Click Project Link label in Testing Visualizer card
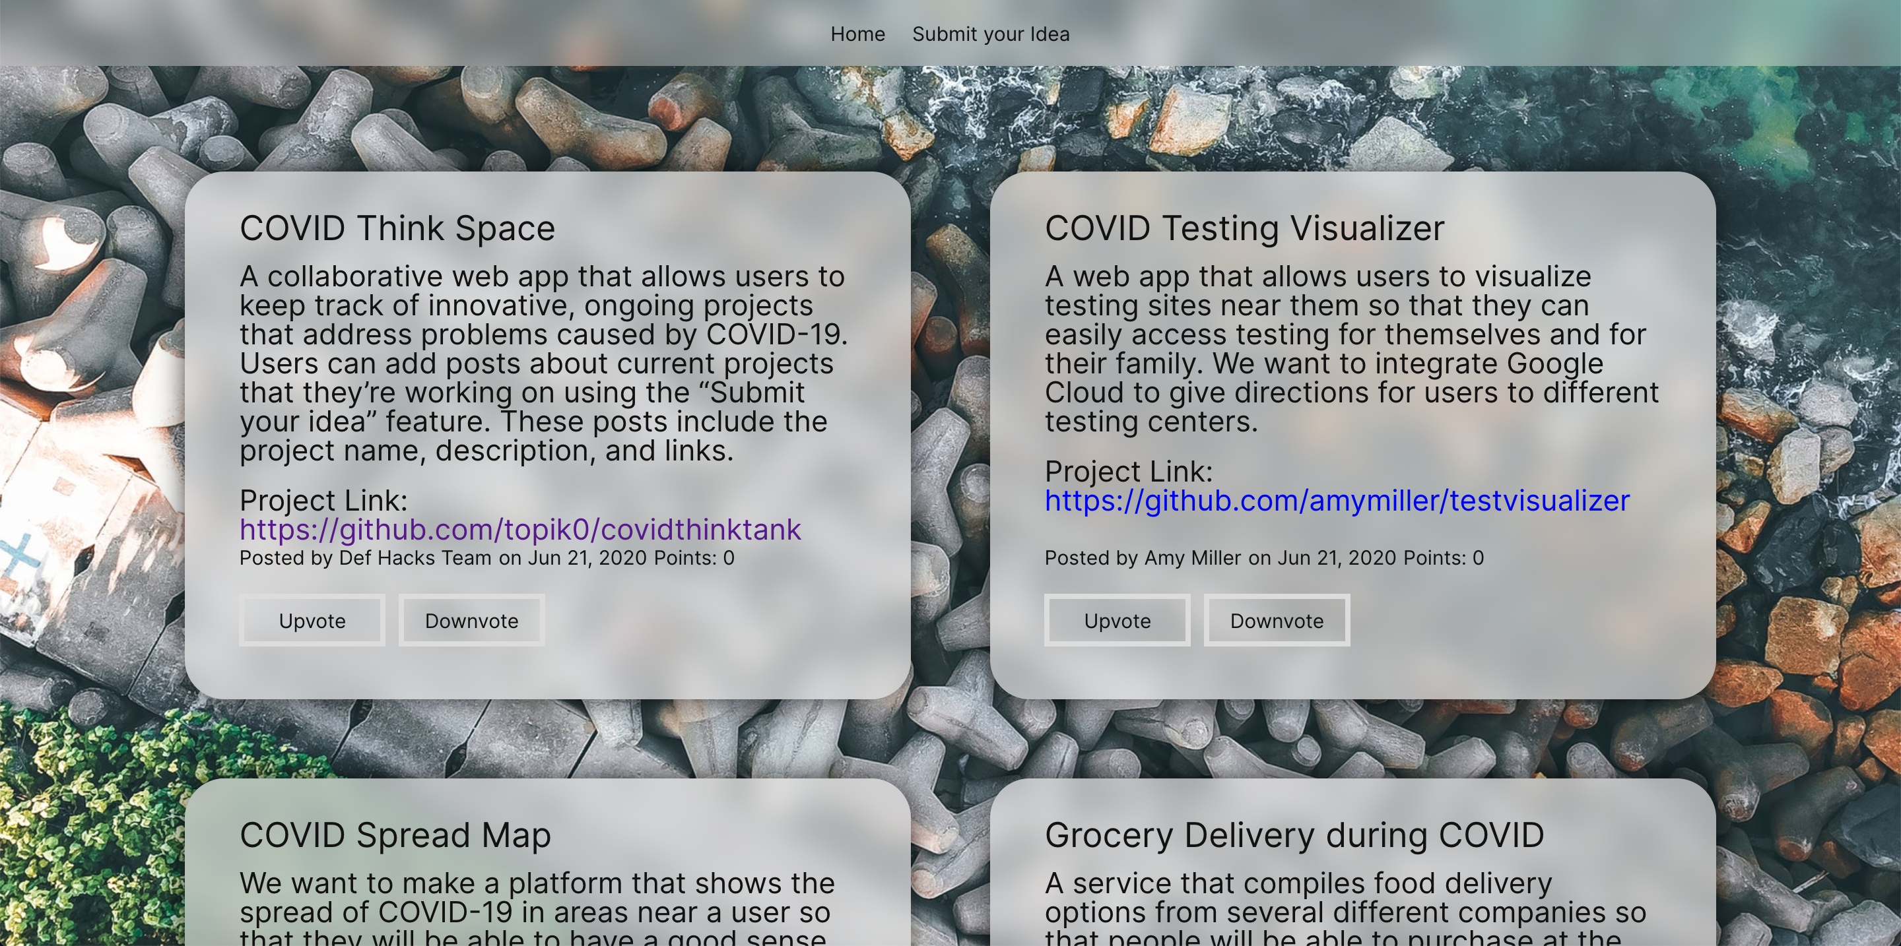Image resolution: width=1901 pixels, height=946 pixels. (1128, 472)
